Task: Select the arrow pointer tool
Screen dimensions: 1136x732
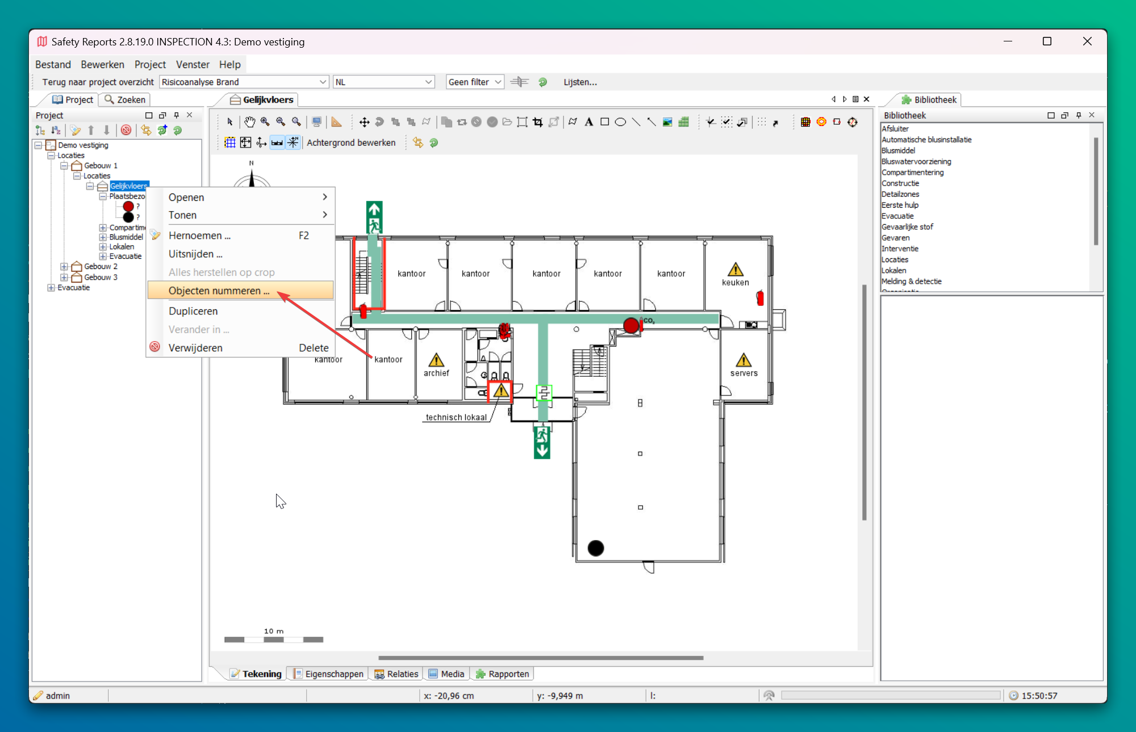Action: tap(230, 122)
